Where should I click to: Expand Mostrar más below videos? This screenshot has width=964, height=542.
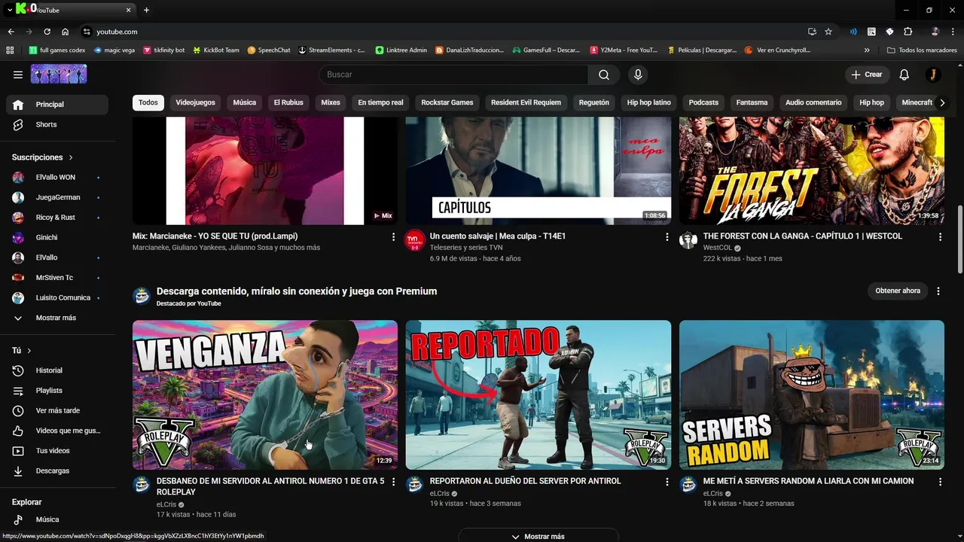coord(538,536)
